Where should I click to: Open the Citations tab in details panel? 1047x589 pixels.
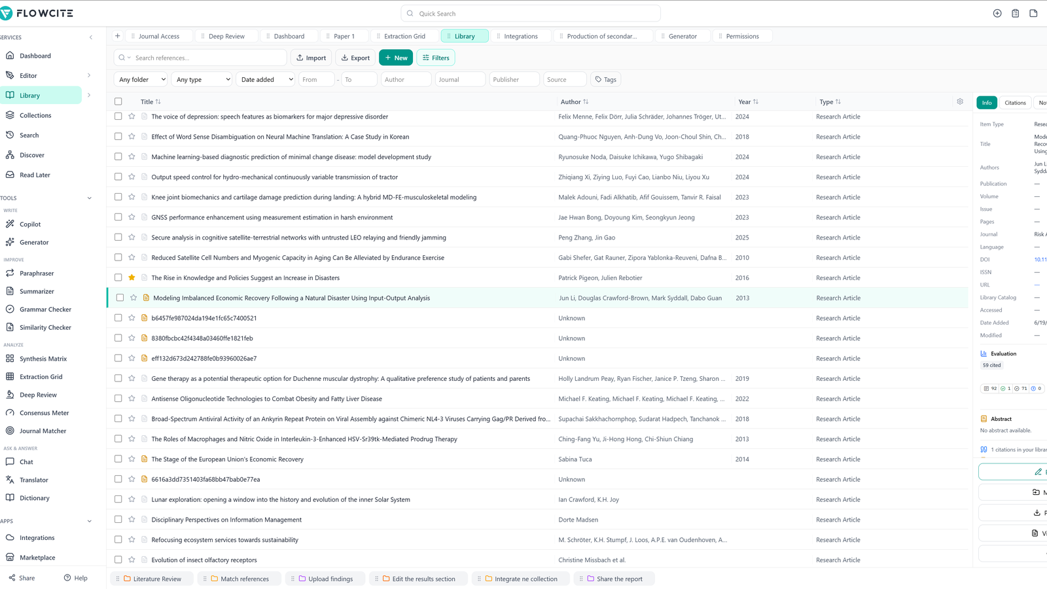point(1015,103)
